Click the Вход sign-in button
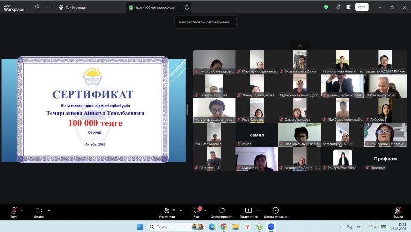Image resolution: width=411 pixels, height=232 pixels. point(362,7)
